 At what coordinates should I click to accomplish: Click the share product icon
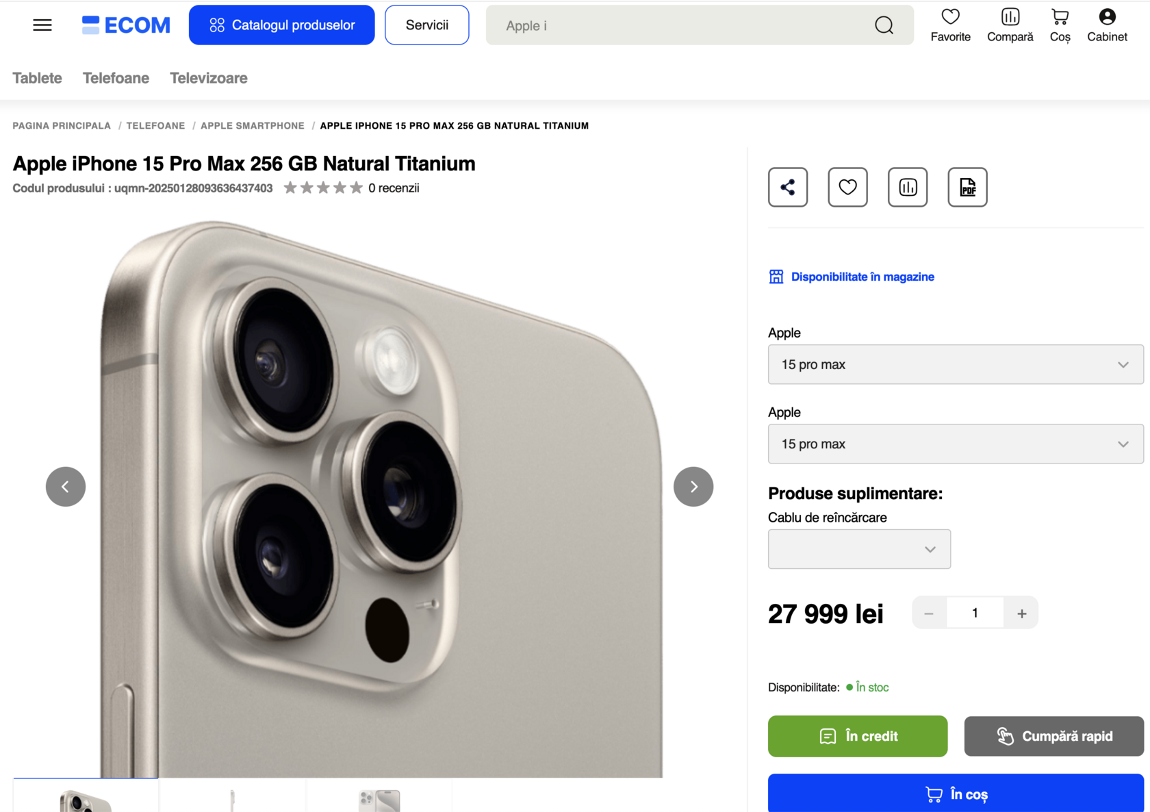tap(788, 187)
